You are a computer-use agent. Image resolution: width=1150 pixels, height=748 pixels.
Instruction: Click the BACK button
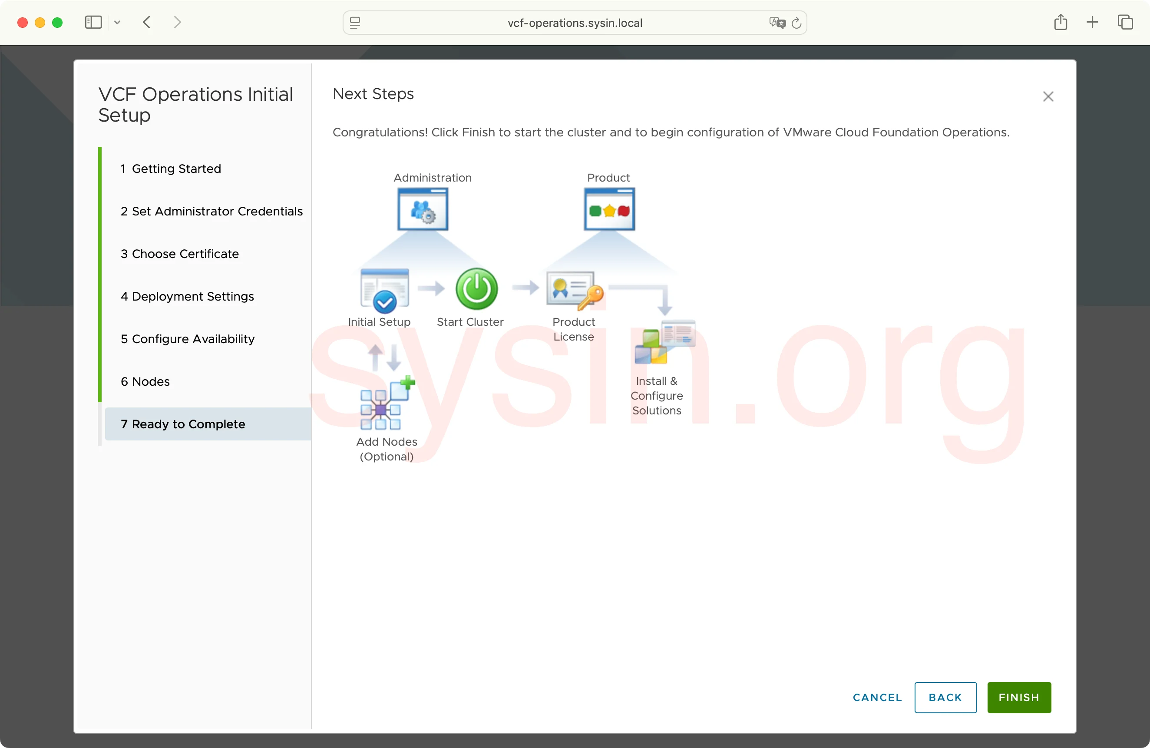pyautogui.click(x=945, y=697)
